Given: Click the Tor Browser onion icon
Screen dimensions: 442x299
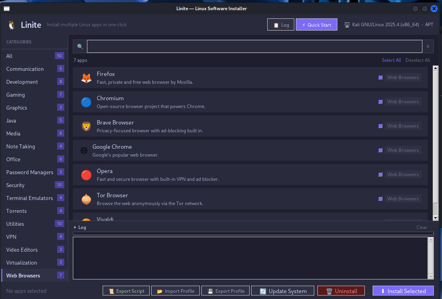Looking at the screenshot, I should (x=86, y=199).
